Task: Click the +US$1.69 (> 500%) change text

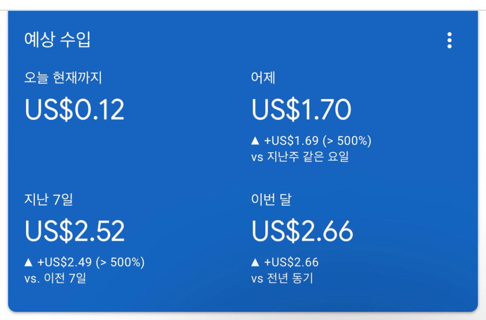Action: pyautogui.click(x=317, y=141)
